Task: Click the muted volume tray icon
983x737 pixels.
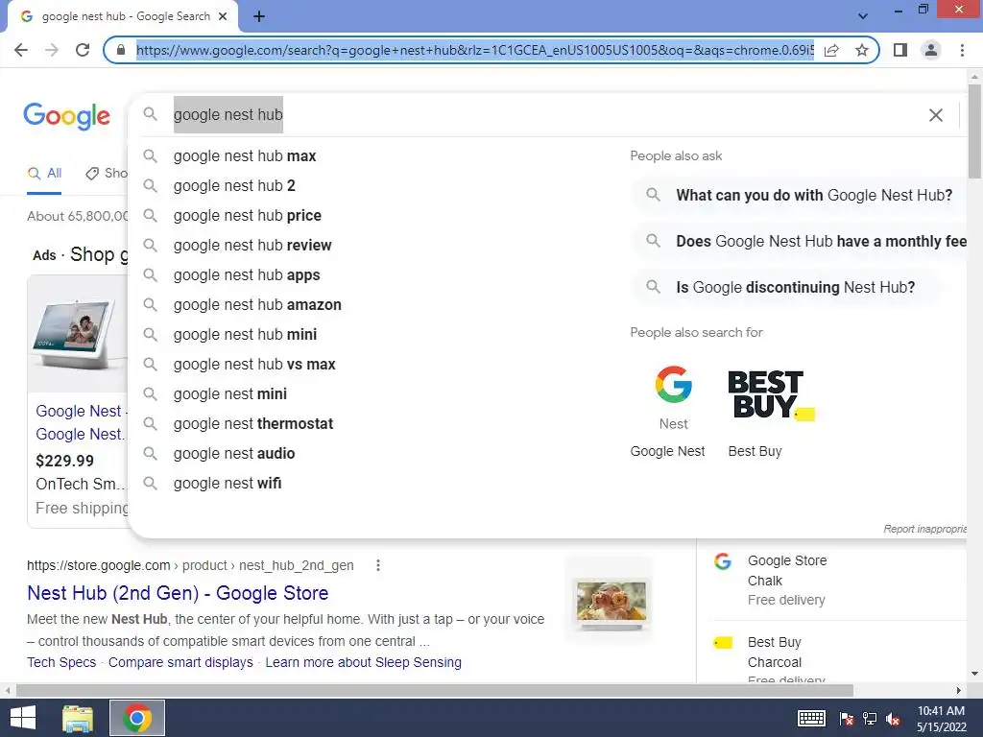Action: [893, 719]
